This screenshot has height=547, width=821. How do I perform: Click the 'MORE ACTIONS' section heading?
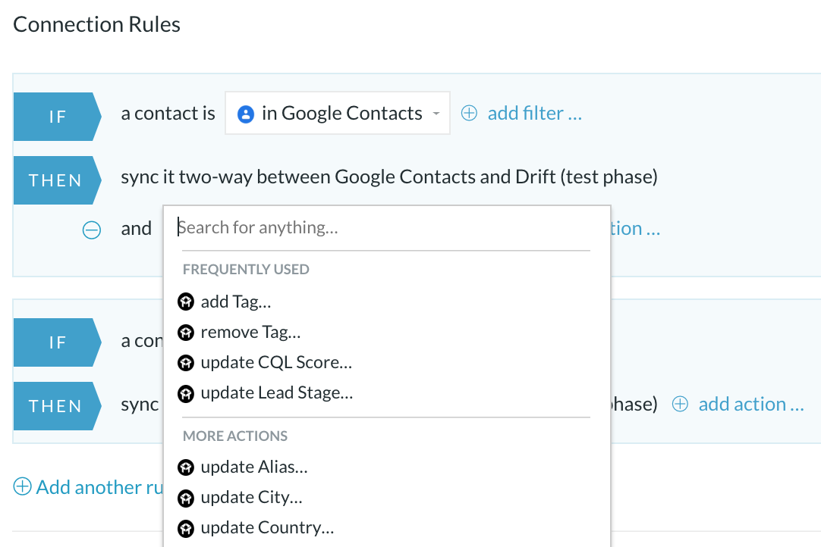pos(235,436)
